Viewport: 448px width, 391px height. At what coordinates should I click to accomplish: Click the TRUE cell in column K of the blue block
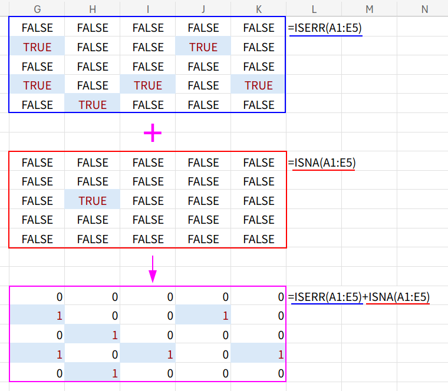pyautogui.click(x=259, y=85)
